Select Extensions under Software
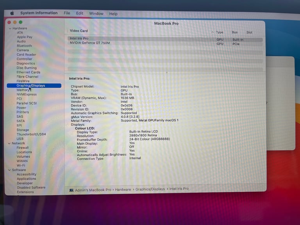The height and width of the screenshot is (225, 300). pos(25,192)
